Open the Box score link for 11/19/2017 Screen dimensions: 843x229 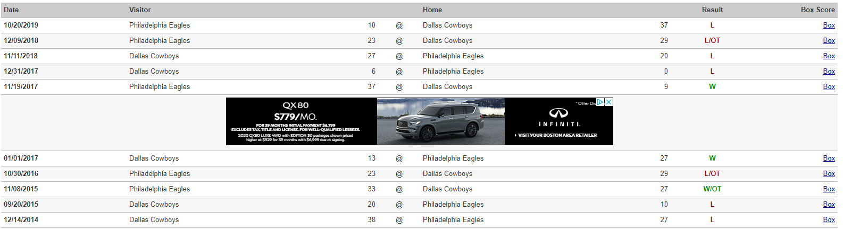pyautogui.click(x=829, y=86)
